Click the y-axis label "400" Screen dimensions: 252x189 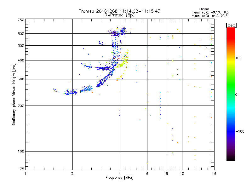click(21, 60)
